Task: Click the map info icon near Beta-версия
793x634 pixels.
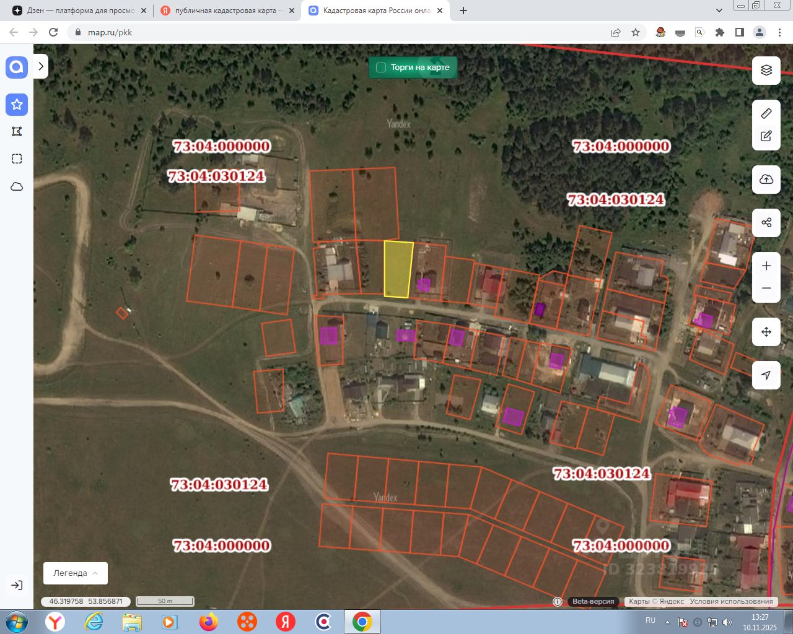Action: point(558,601)
